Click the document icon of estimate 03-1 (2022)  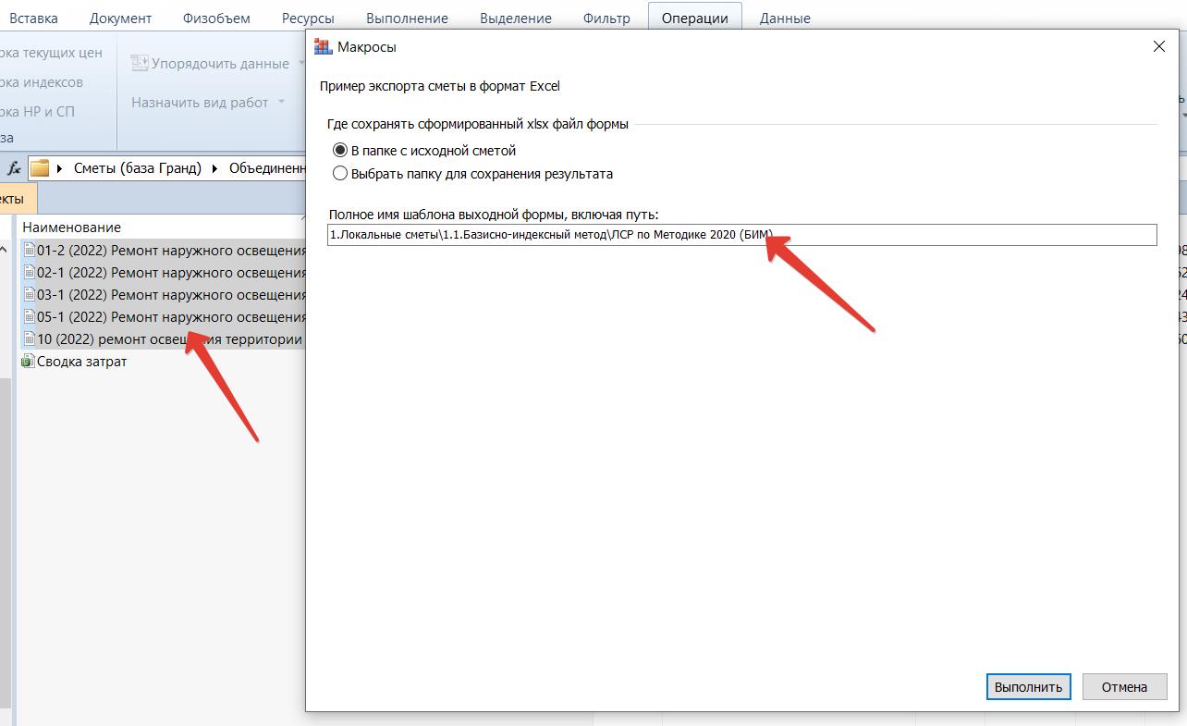click(29, 295)
